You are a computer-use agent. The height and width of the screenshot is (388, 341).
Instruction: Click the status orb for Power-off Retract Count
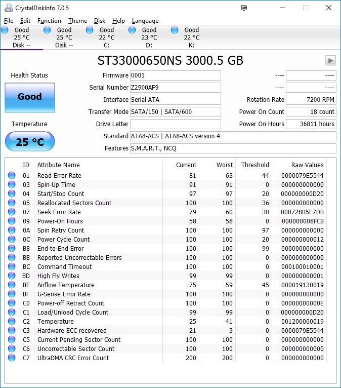point(12,303)
